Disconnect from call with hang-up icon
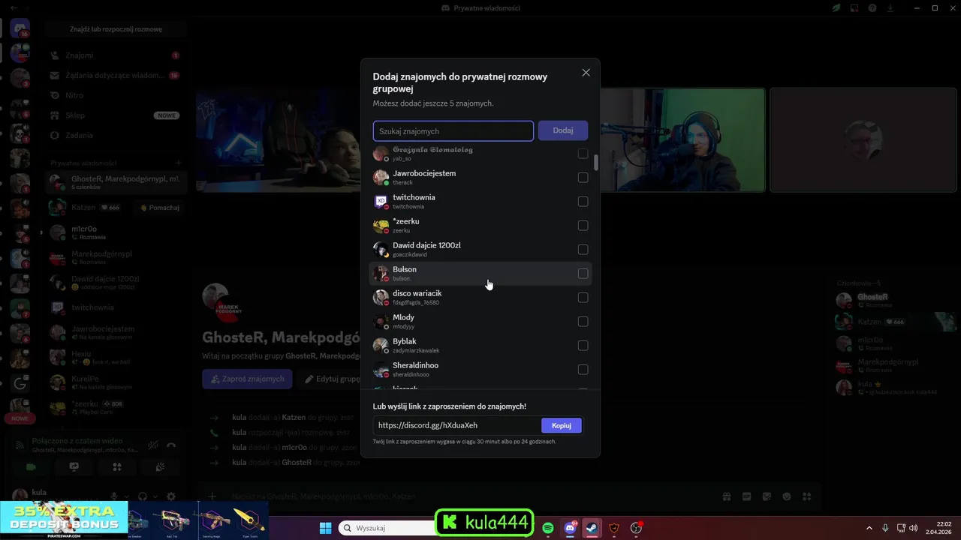The height and width of the screenshot is (540, 961). tap(171, 445)
